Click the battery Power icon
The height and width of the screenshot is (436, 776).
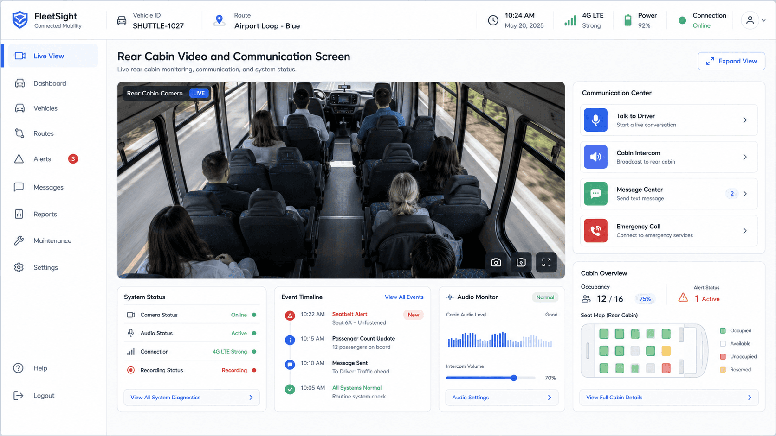[x=628, y=20]
